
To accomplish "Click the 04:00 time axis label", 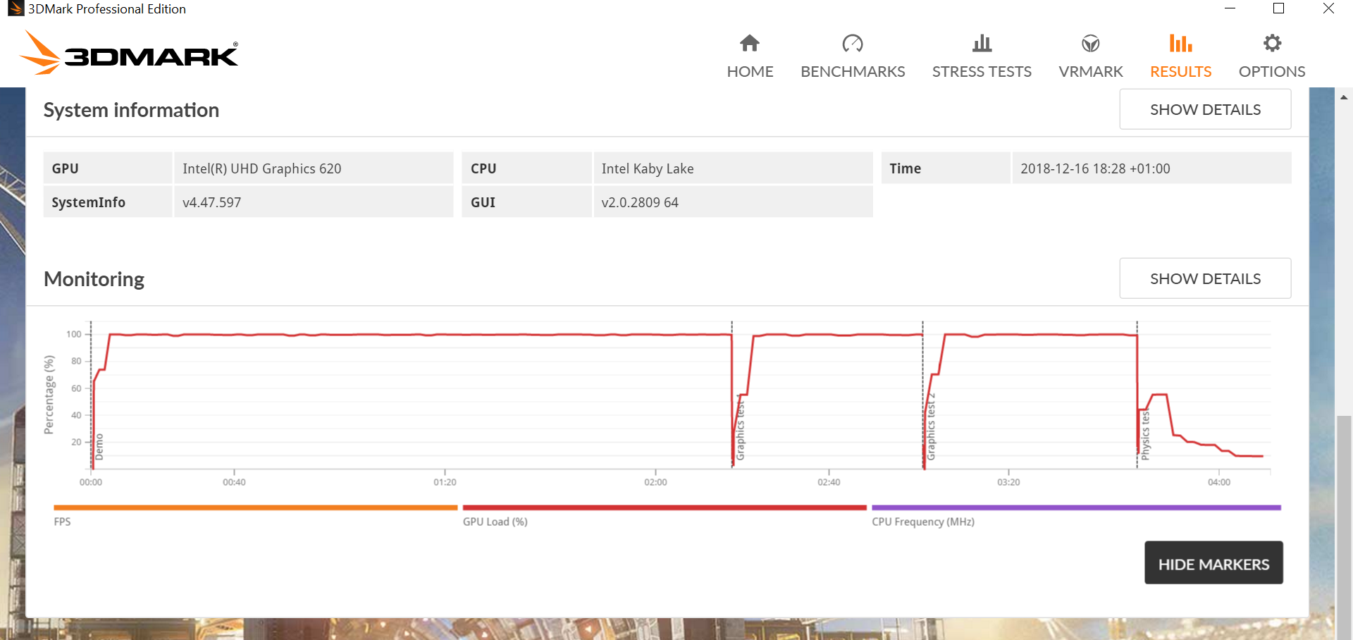I will [1219, 482].
